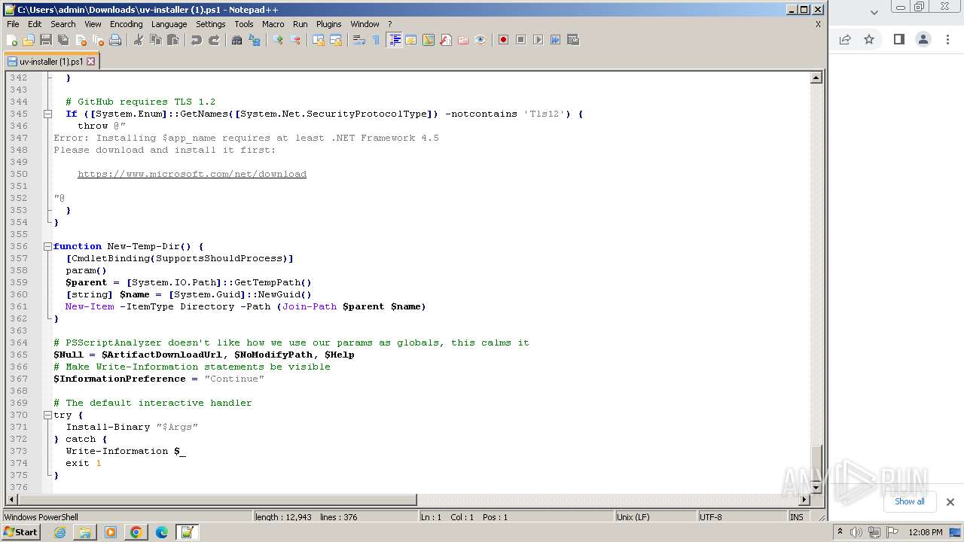This screenshot has height=542, width=964.
Task: Toggle Word Wrap in the toolbar
Action: point(359,40)
